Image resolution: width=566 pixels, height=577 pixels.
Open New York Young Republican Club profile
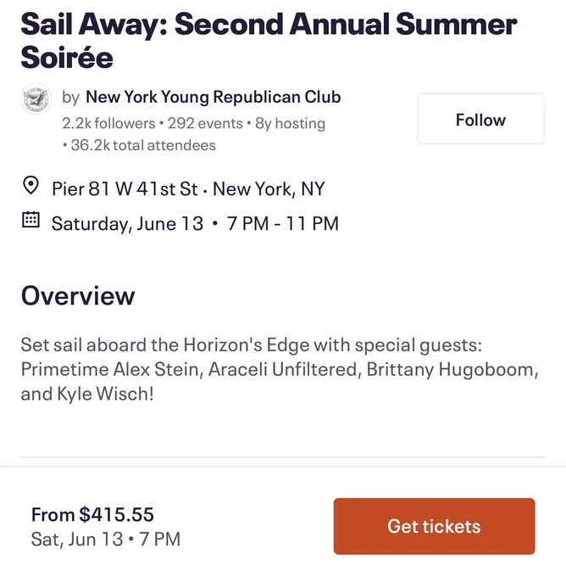213,97
